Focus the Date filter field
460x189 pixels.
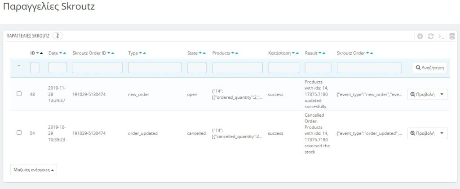point(57,68)
